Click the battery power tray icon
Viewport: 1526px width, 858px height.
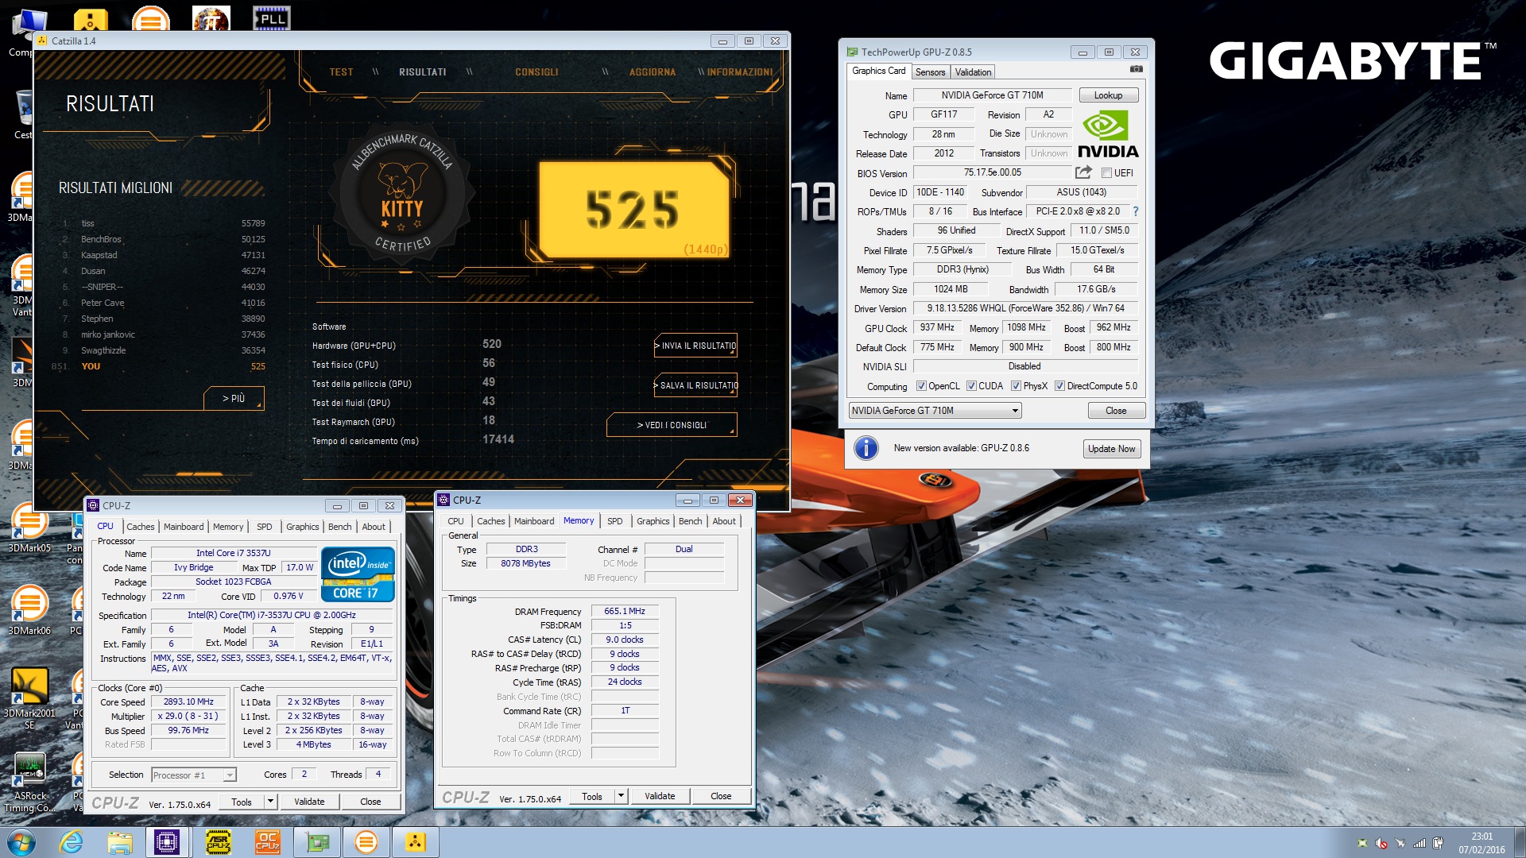[x=1439, y=843]
